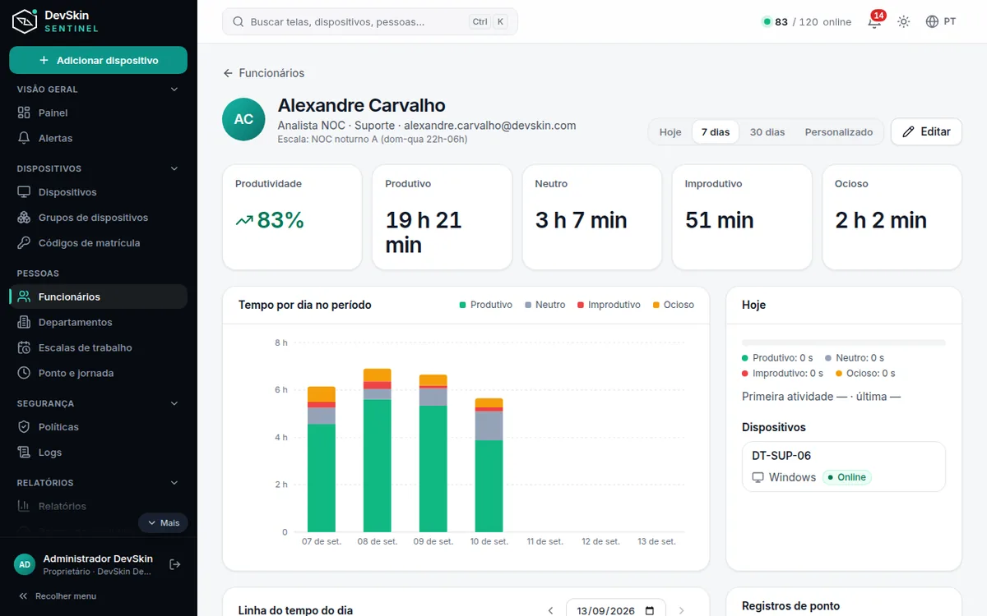987x616 pixels.
Task: Select the 30 dias period tab
Action: click(x=767, y=132)
